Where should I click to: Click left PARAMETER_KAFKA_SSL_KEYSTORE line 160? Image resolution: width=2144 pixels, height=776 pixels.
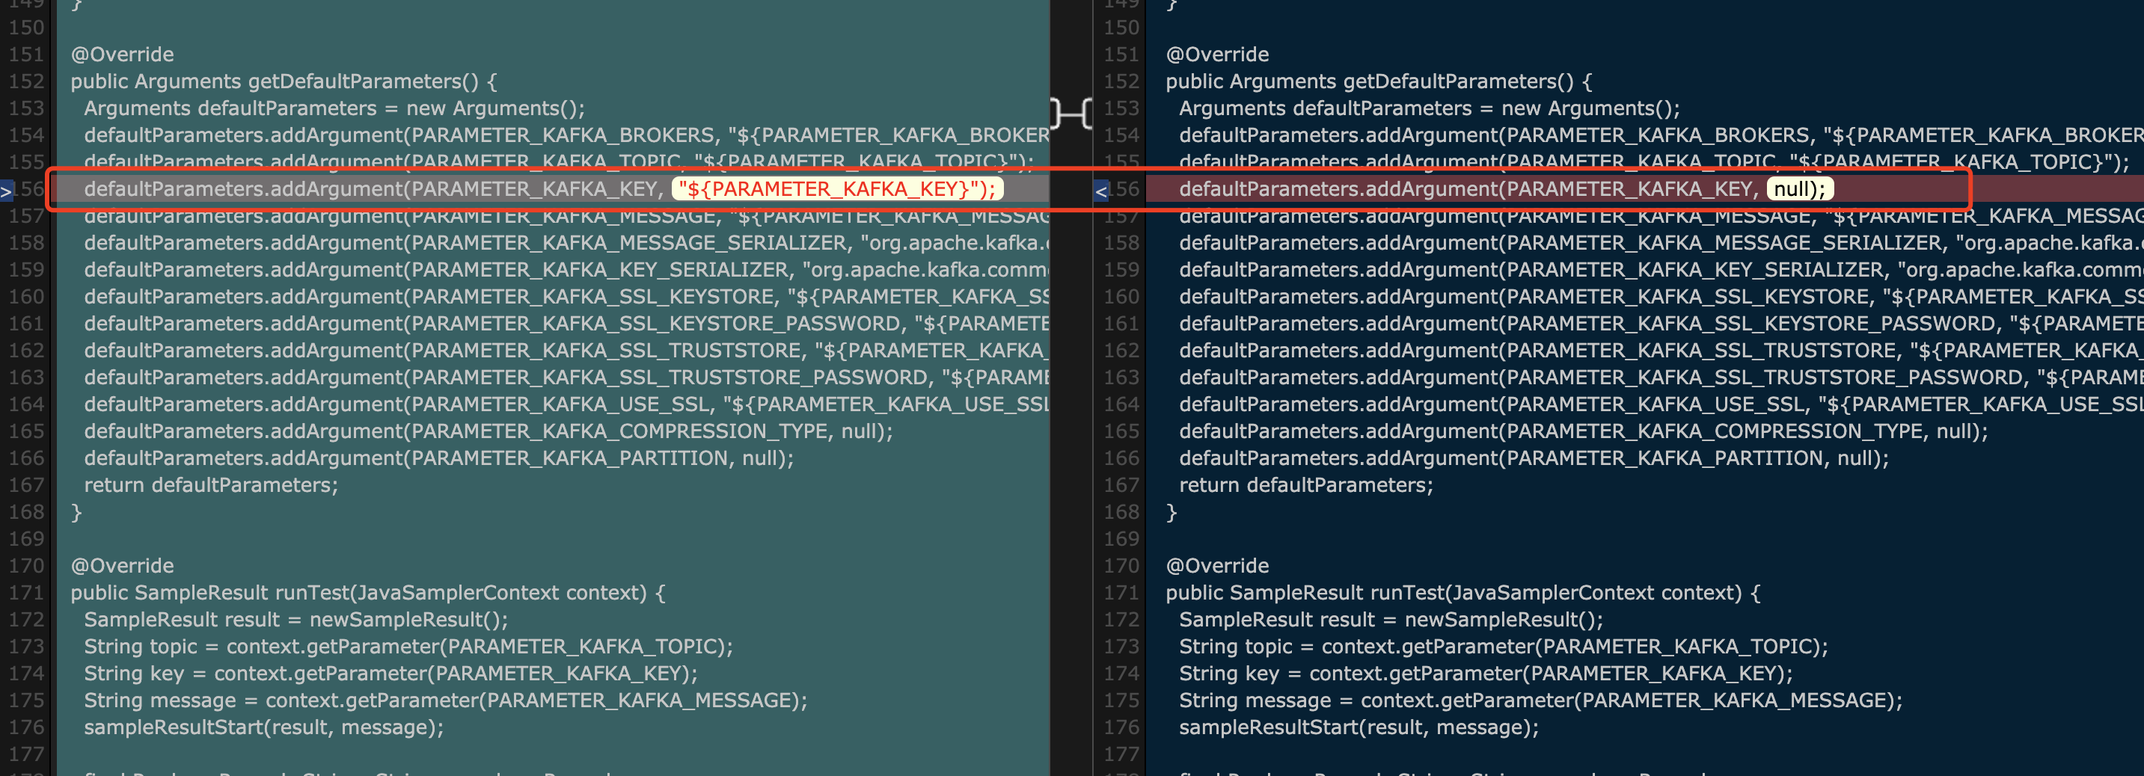coord(566,297)
